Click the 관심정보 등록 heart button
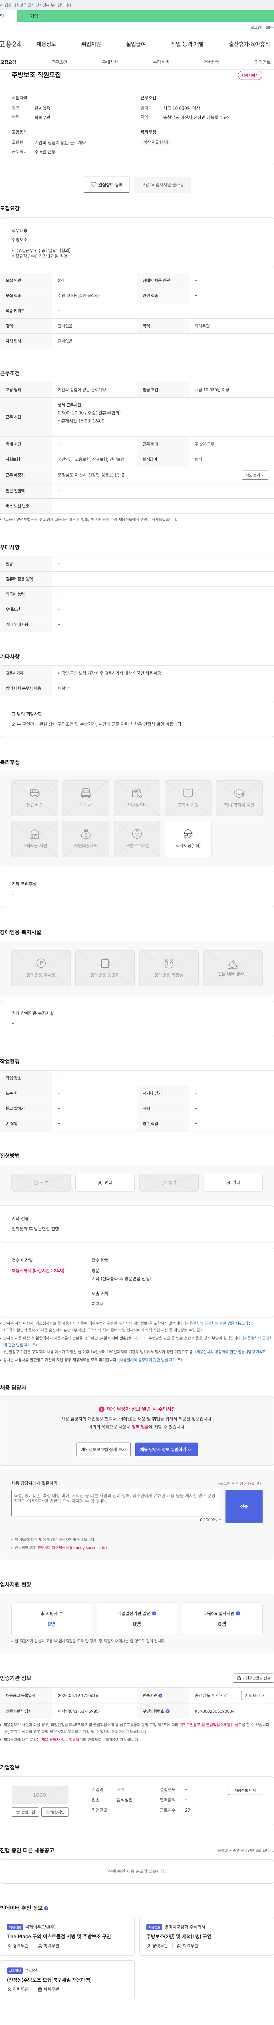 [x=106, y=185]
